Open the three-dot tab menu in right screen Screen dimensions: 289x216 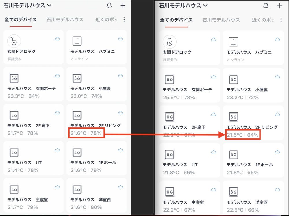[x=281, y=20]
